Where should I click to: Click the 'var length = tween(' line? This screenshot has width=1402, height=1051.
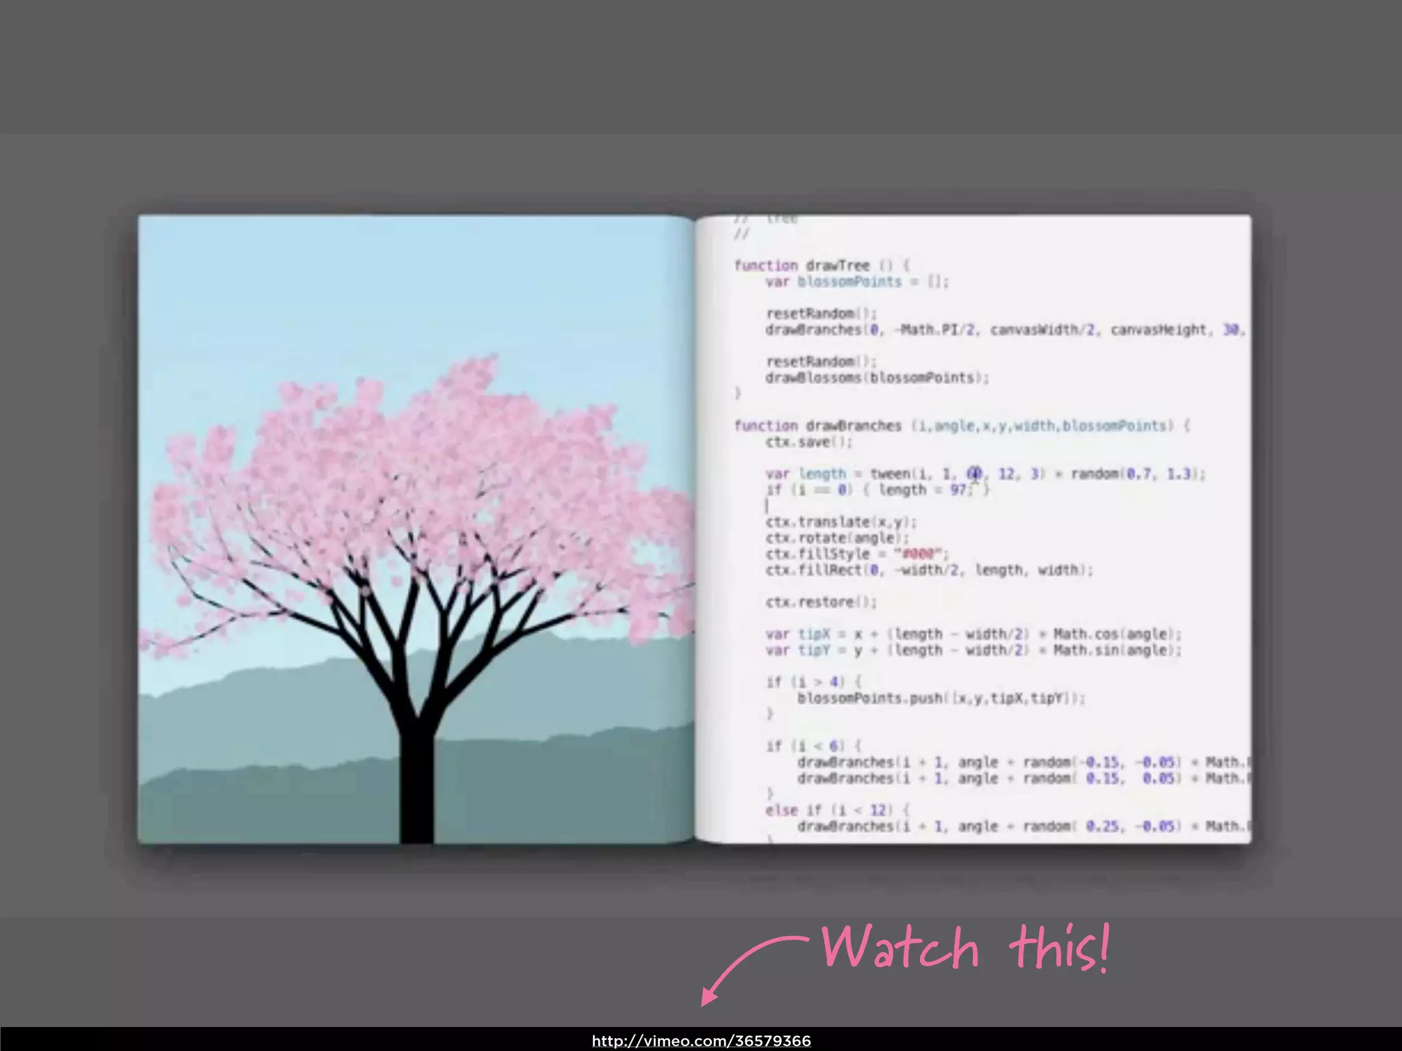(986, 473)
